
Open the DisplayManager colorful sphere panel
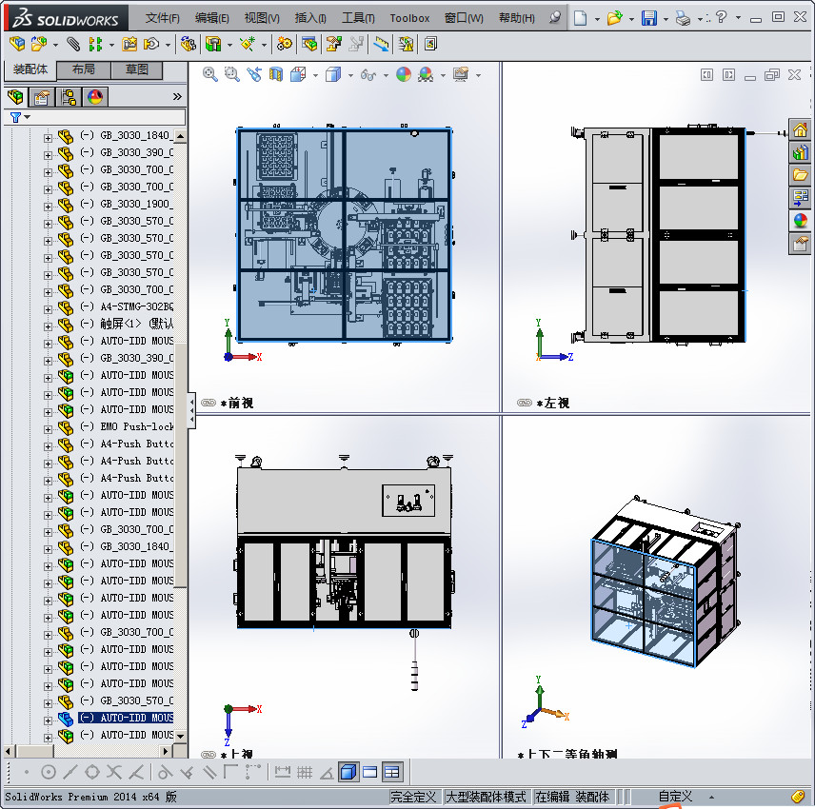(x=93, y=96)
